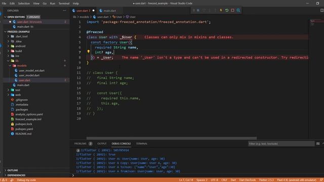
Task: Open the File menu
Action: point(4,4)
